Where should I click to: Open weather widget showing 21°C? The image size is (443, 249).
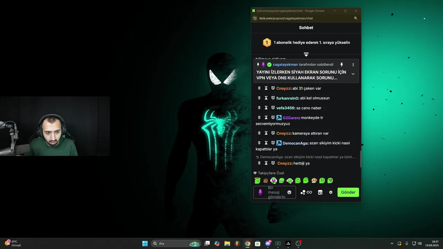pos(13,243)
